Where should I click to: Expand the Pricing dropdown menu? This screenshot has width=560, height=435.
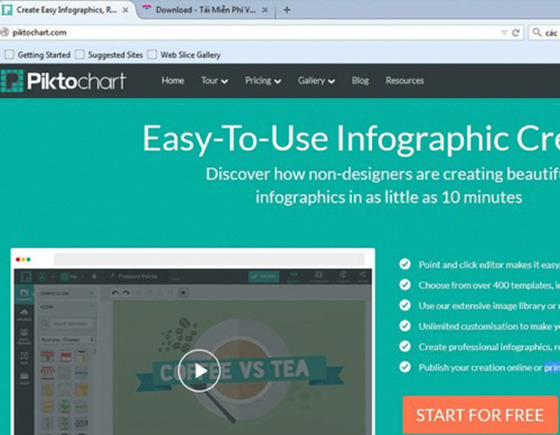263,80
